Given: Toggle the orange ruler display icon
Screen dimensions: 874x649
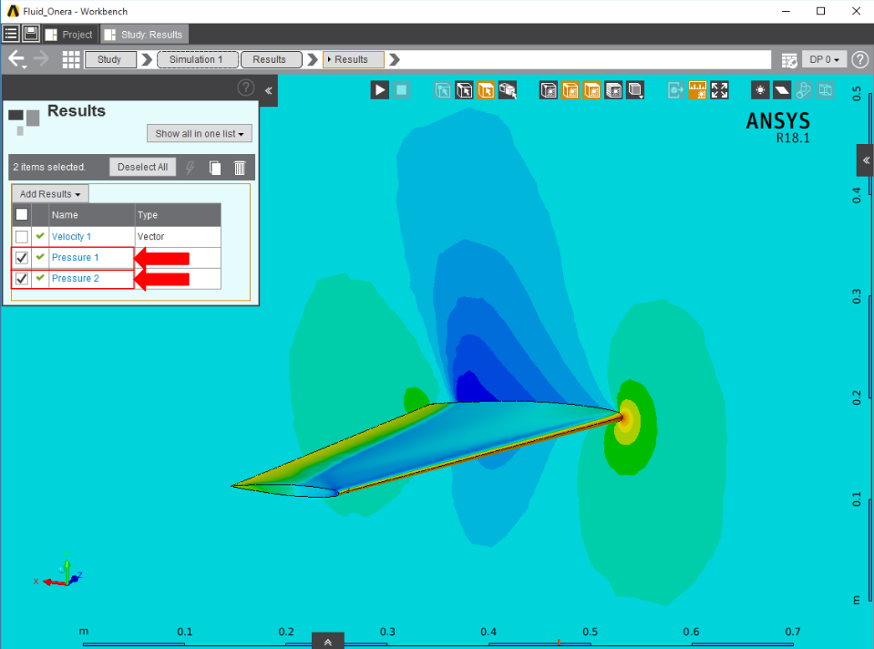Looking at the screenshot, I should 698,89.
